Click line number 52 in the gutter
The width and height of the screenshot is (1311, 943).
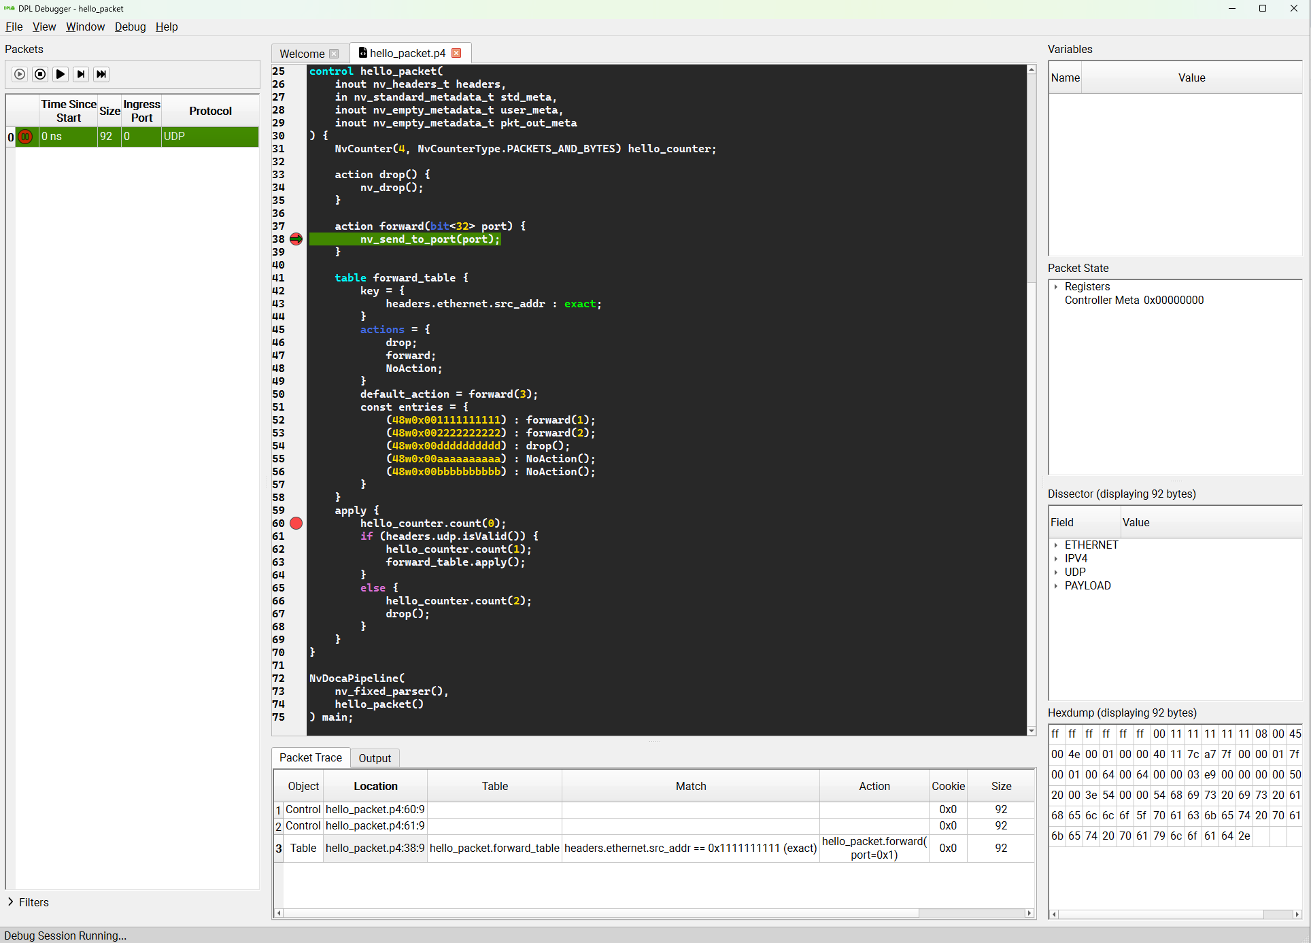click(x=279, y=419)
